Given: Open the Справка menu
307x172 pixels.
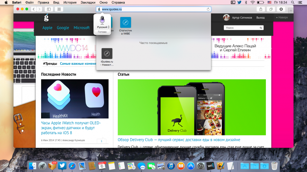Looking at the screenshot, I should point(118,2).
